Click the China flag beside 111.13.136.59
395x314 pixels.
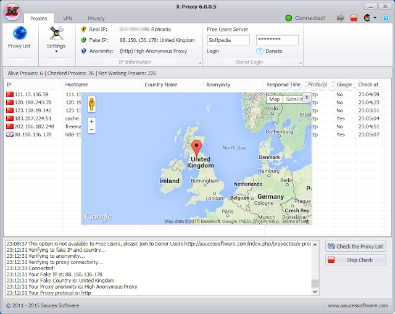tap(10, 94)
